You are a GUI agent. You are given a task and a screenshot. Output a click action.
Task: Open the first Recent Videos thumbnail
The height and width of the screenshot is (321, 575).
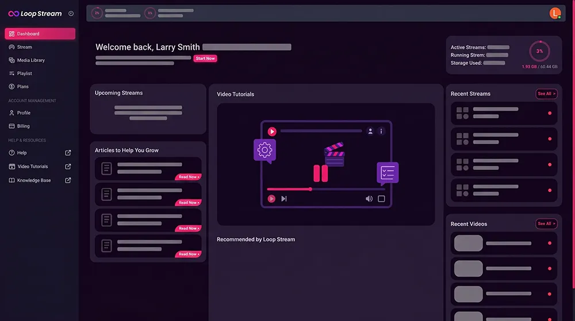pos(468,243)
